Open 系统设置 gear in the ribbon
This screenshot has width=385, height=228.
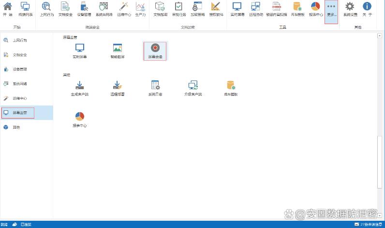pos(350,10)
